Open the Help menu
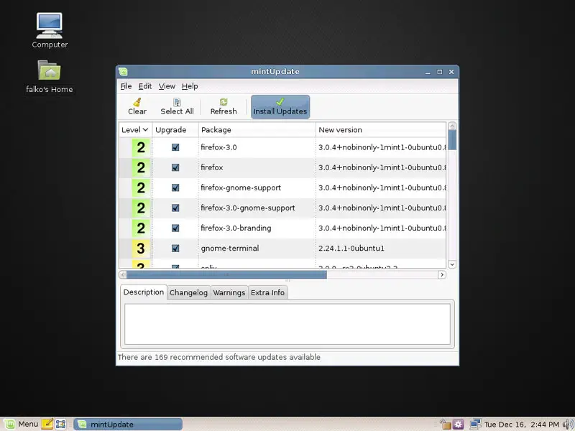The image size is (575, 431). coord(190,86)
